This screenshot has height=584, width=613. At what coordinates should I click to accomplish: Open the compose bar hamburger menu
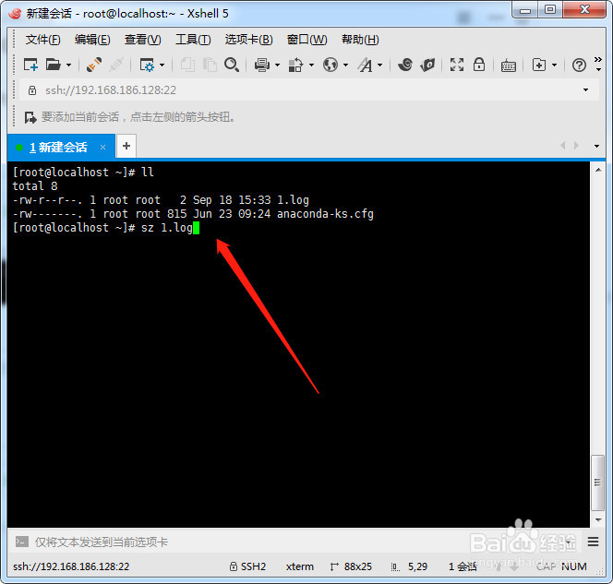pos(593,542)
